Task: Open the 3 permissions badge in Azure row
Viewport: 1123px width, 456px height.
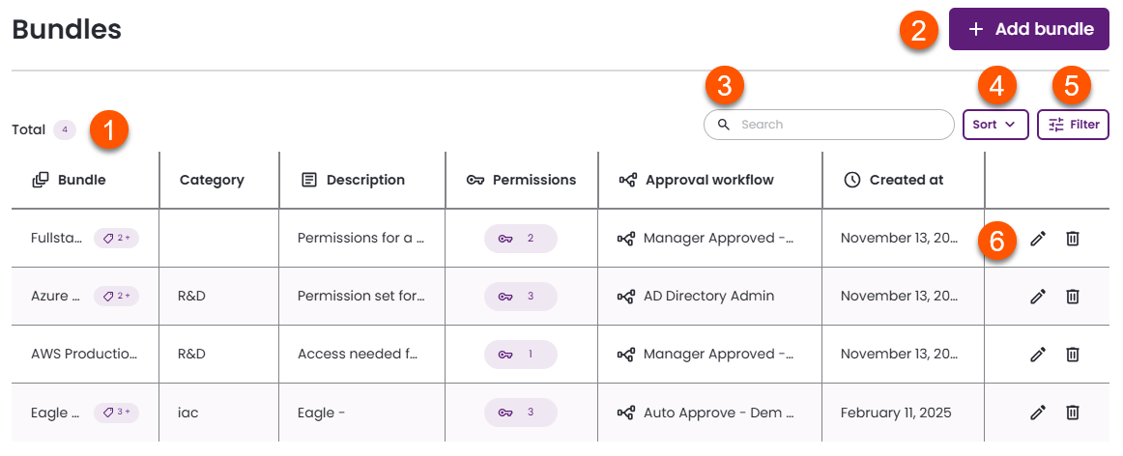Action: [x=520, y=297]
